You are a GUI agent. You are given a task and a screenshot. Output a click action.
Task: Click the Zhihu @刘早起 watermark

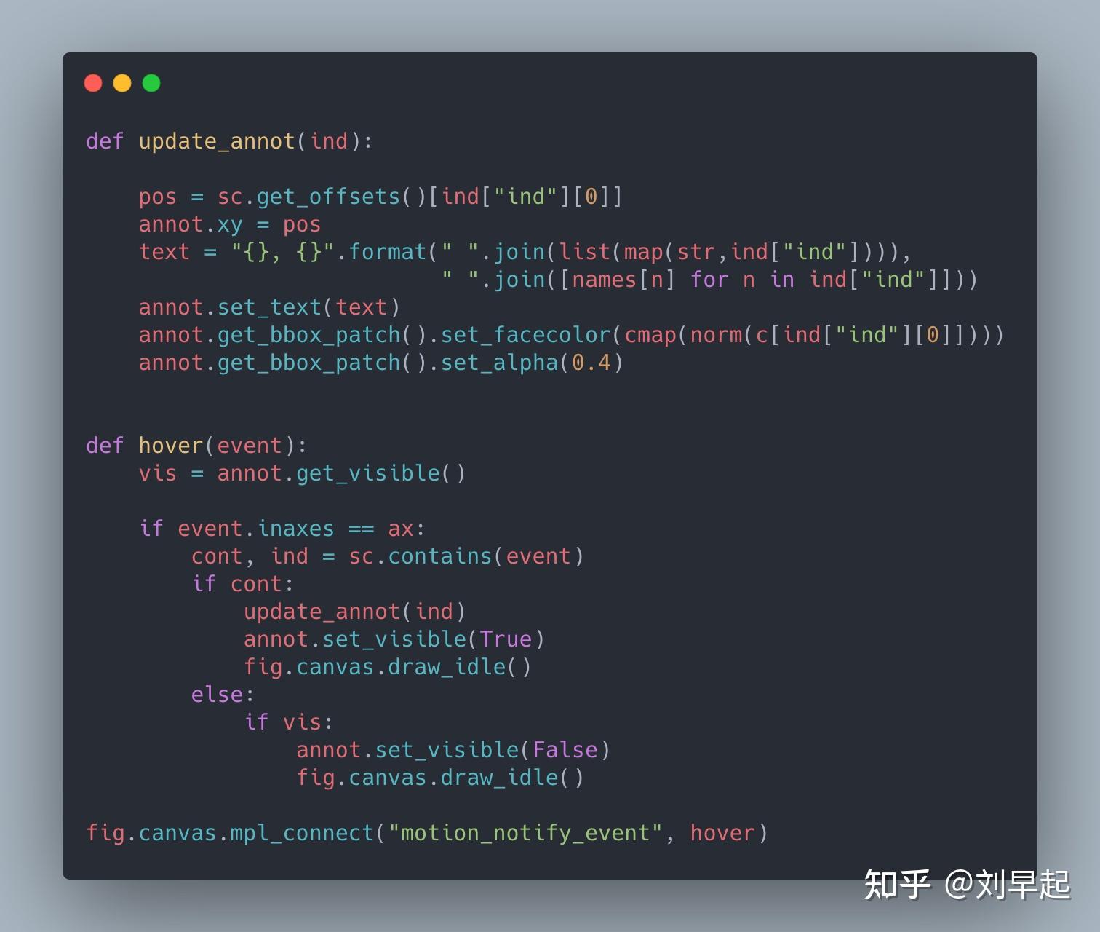pos(968,885)
